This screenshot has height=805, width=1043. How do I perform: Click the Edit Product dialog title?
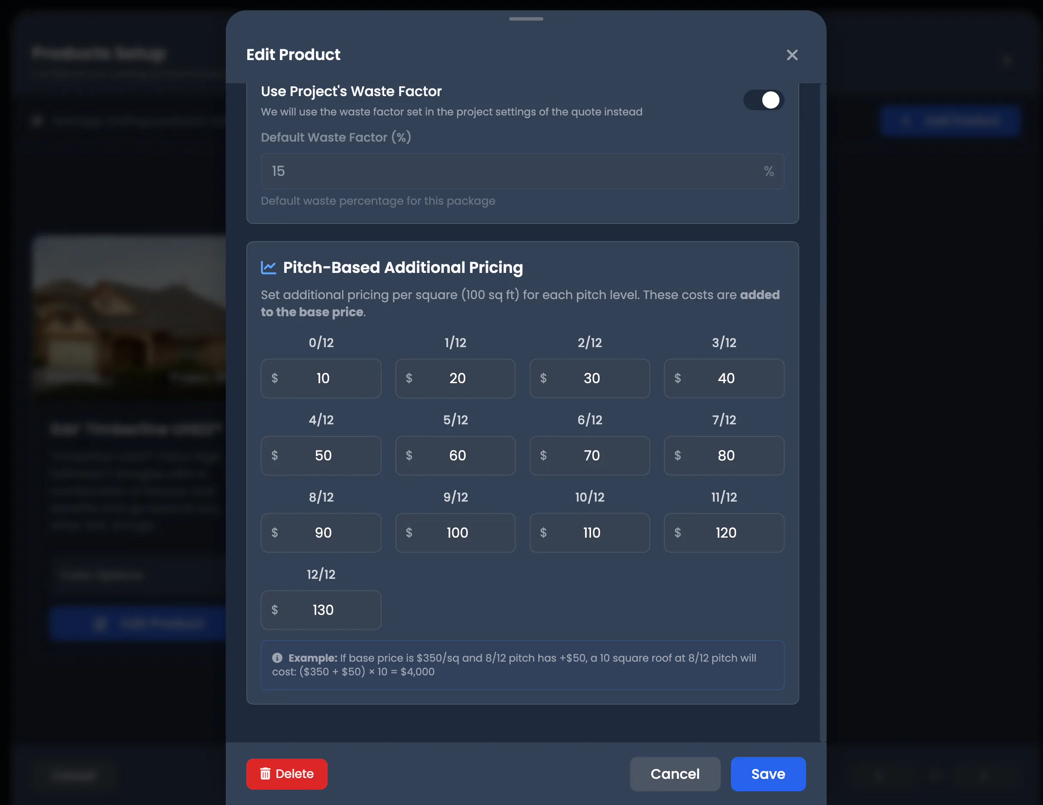point(293,55)
